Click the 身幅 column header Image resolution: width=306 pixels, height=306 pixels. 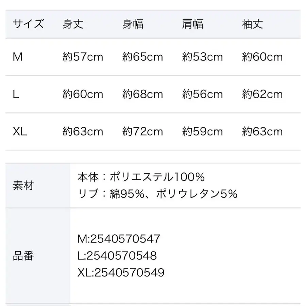click(133, 24)
